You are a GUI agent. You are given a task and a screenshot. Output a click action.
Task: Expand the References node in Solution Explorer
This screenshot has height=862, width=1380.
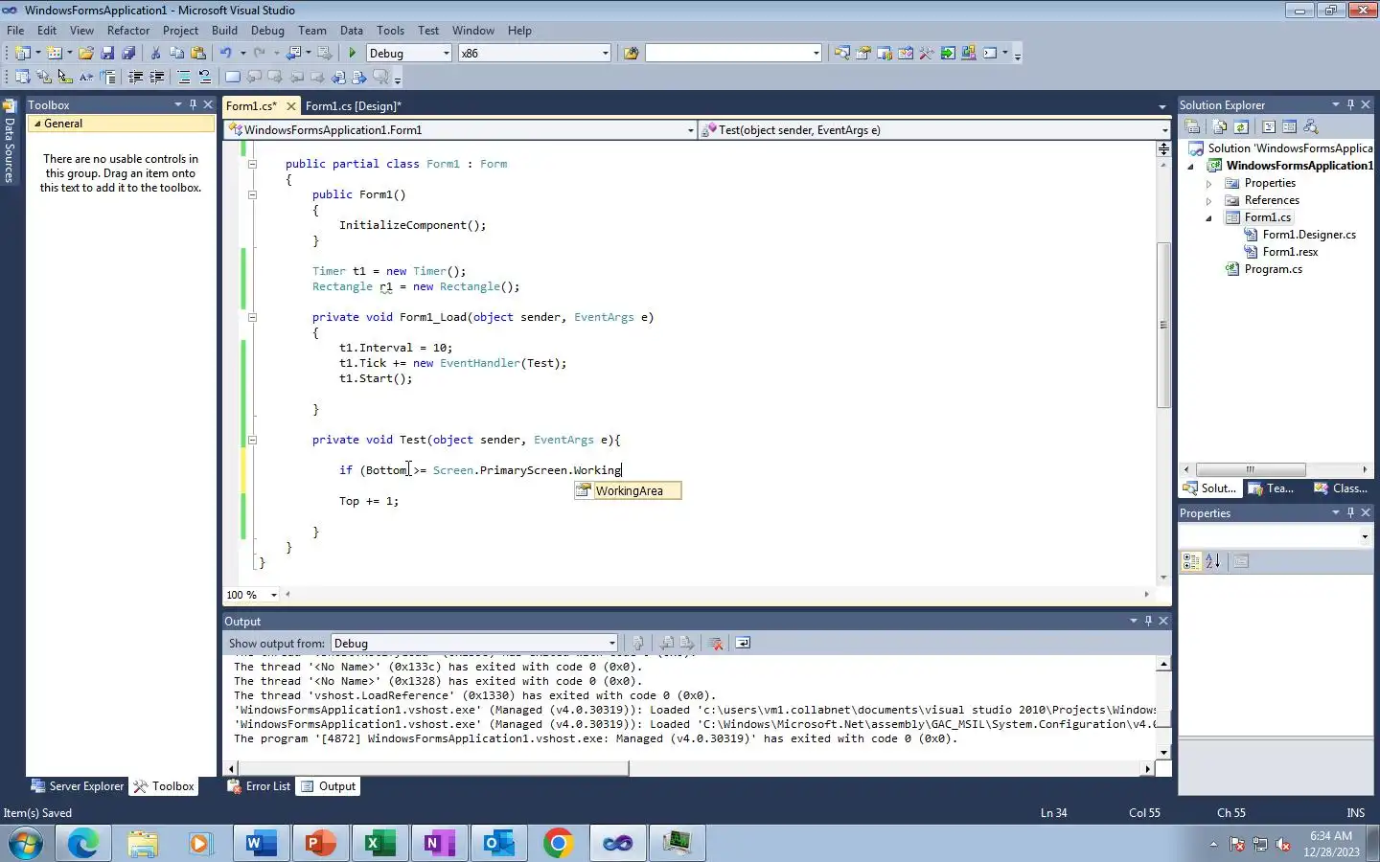click(x=1209, y=201)
